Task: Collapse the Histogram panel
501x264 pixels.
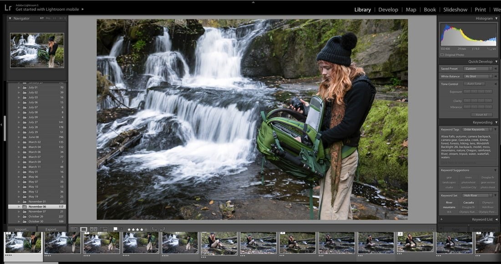Action: pyautogui.click(x=496, y=18)
